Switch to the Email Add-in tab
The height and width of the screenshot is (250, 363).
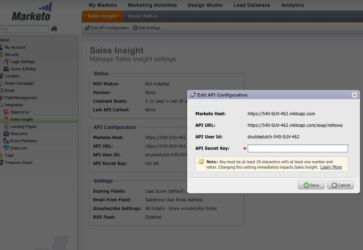143,16
